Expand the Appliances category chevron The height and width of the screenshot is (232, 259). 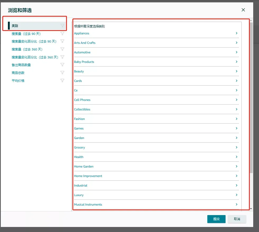point(237,33)
